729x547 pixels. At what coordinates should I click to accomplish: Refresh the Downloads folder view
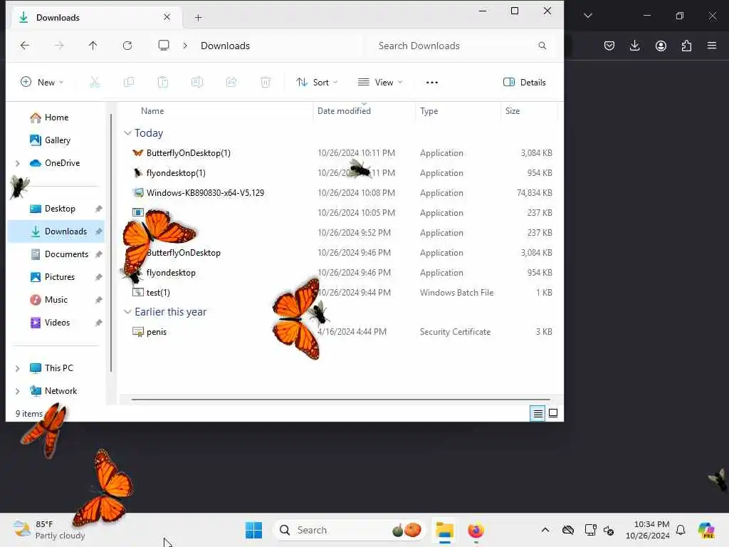(127, 45)
